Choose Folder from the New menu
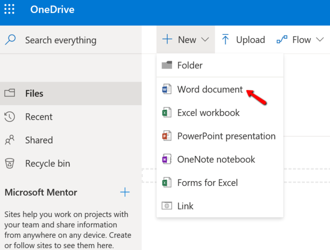Image resolution: width=330 pixels, height=250 pixels. (220, 65)
